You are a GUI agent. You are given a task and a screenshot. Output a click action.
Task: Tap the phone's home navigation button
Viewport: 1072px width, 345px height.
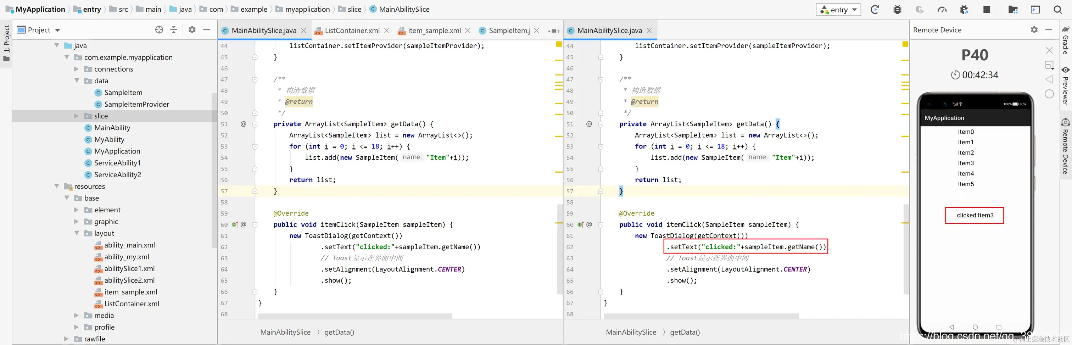pyautogui.click(x=975, y=327)
